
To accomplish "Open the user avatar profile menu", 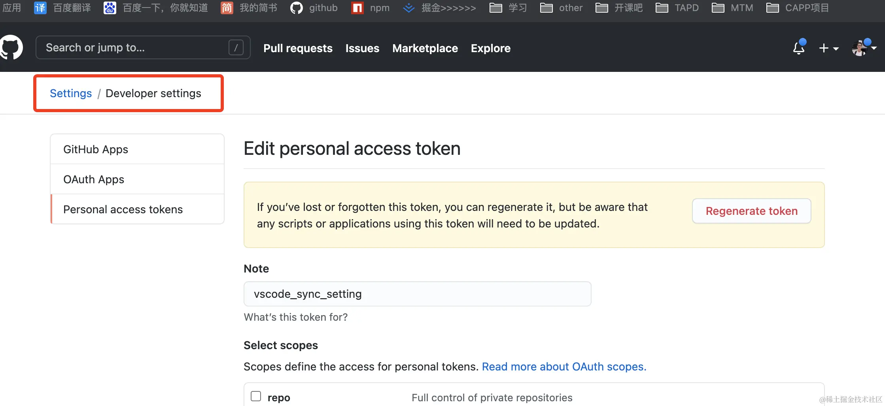I will click(x=864, y=48).
